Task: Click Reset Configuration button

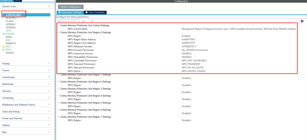Action: (x=71, y=7)
